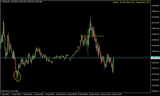
Task: Click price scale value 10767.30
Action: [x=155, y=28]
